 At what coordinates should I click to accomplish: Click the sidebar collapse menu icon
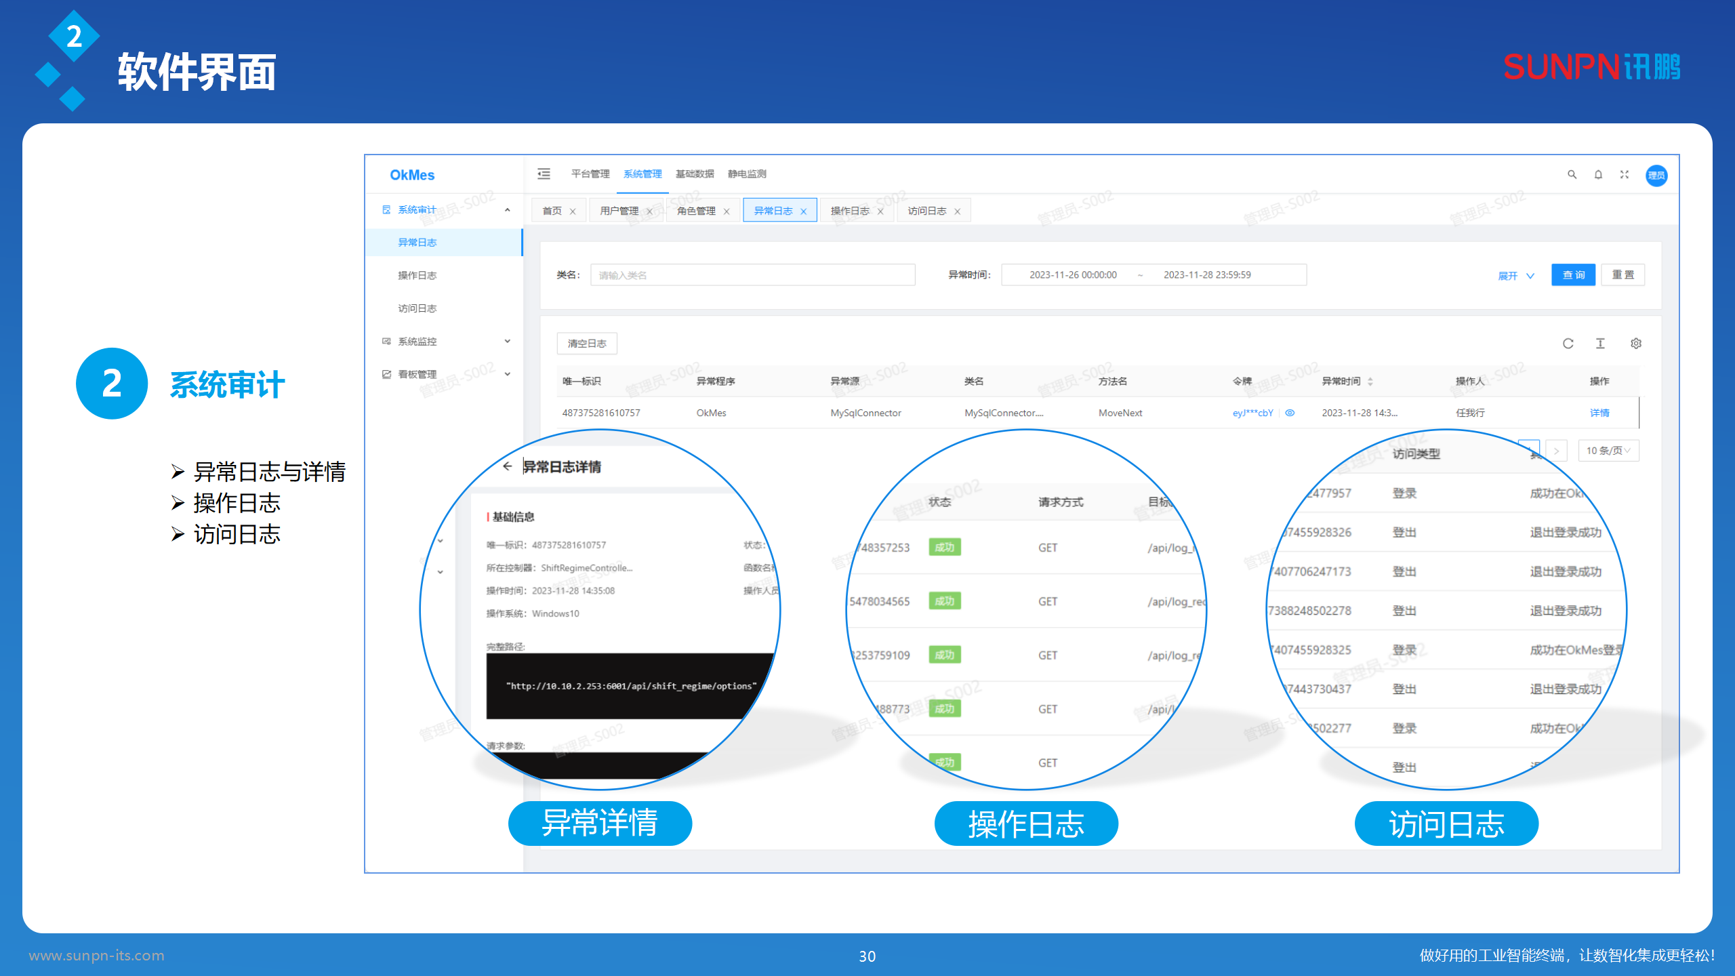[544, 174]
